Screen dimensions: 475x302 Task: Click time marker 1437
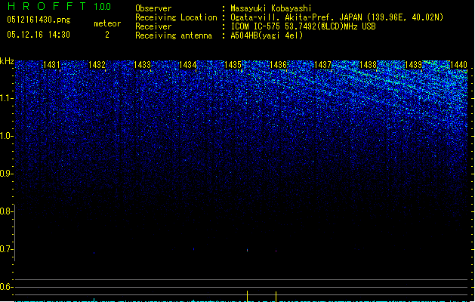click(x=323, y=64)
